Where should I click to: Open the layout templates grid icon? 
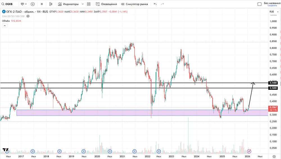[x=89, y=4]
